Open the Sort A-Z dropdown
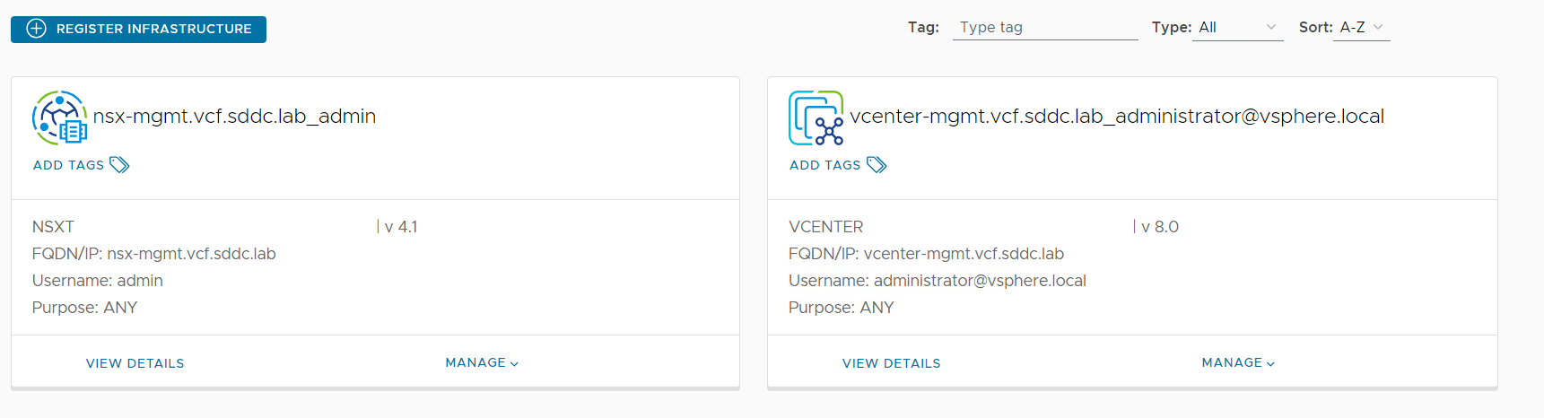The height and width of the screenshot is (418, 1544). (1361, 28)
